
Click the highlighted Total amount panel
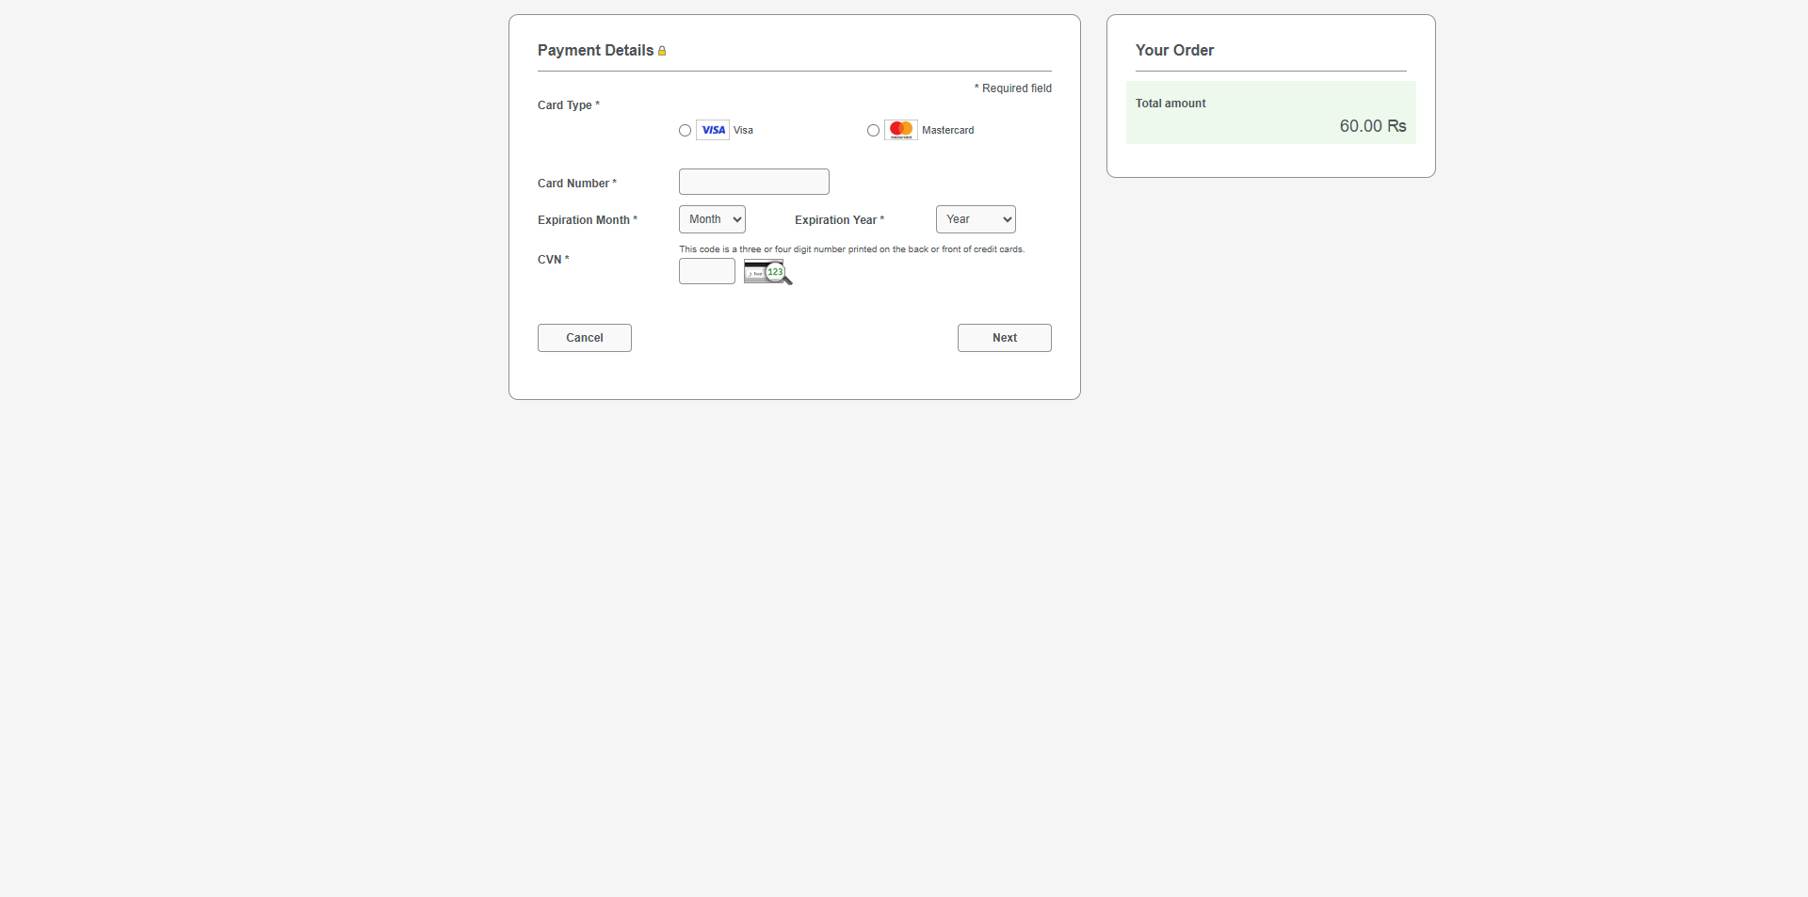coord(1270,112)
